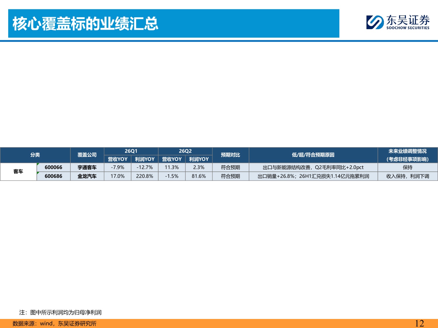Click the 东吴证券 company name text
This screenshot has width=438, height=328.
(x=408, y=20)
